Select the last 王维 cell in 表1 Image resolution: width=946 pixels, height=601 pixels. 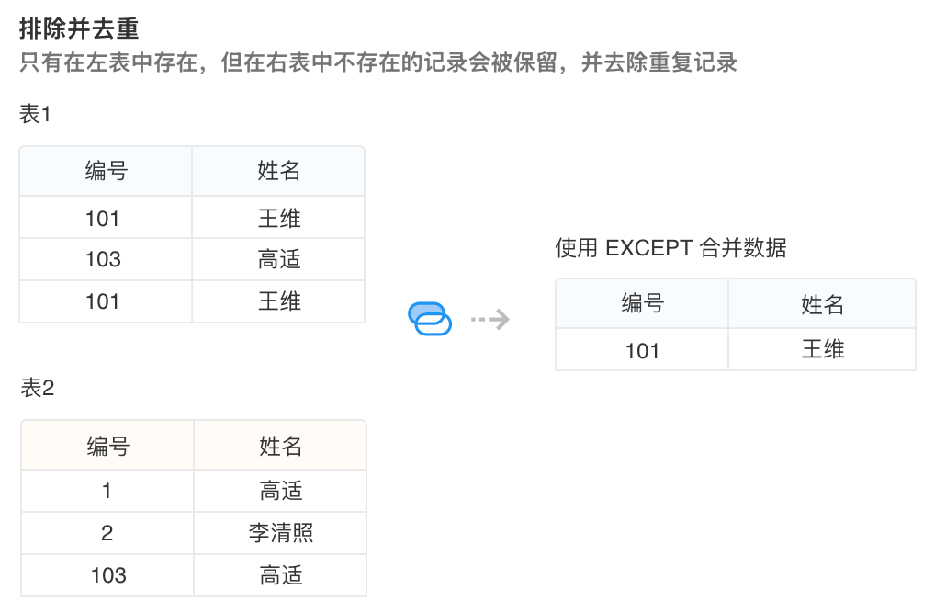[279, 301]
